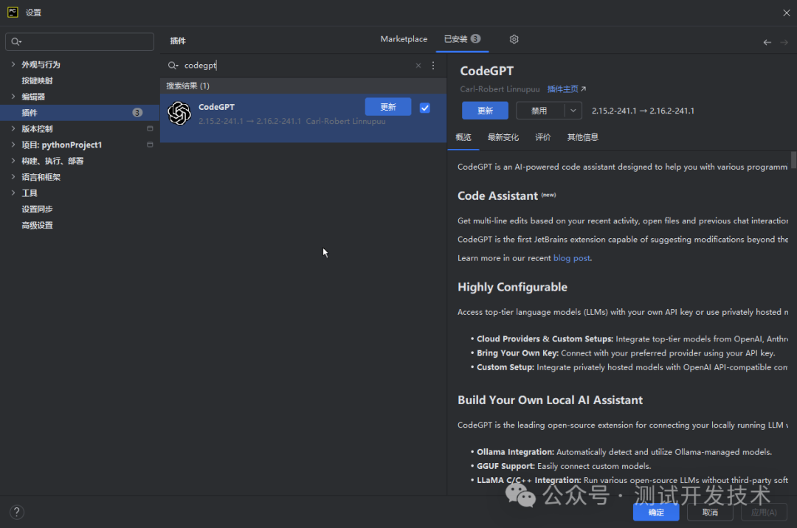
Task: Click the project-level icon beside 项目: pythonProject1
Action: click(150, 145)
